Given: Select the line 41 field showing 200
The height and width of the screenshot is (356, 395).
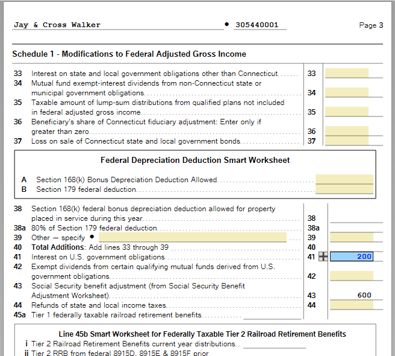Looking at the screenshot, I should pyautogui.click(x=352, y=256).
